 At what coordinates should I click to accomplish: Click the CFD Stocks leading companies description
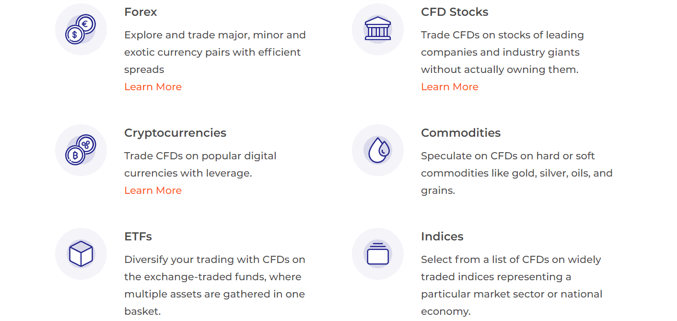(x=502, y=52)
